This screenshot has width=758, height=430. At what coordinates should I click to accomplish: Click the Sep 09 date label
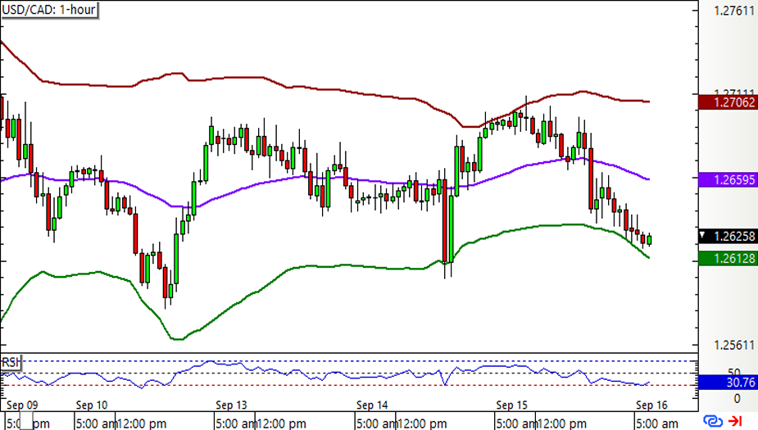(x=22, y=405)
